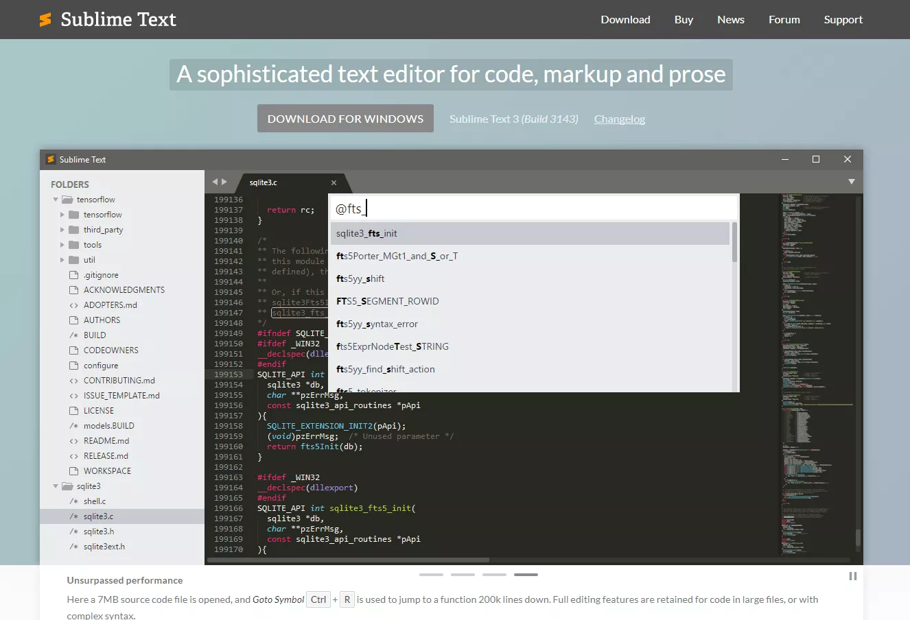
Task: Open the Download page in top navigation
Action: [625, 20]
